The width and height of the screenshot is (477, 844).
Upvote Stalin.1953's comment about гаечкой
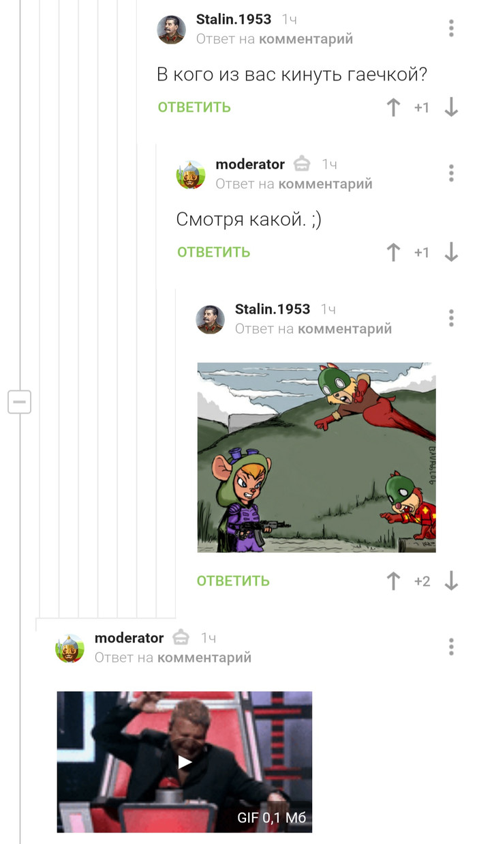point(393,107)
